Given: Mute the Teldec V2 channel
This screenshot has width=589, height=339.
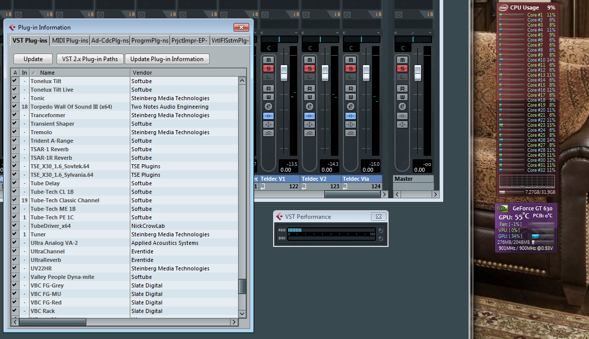Looking at the screenshot, I should (309, 60).
